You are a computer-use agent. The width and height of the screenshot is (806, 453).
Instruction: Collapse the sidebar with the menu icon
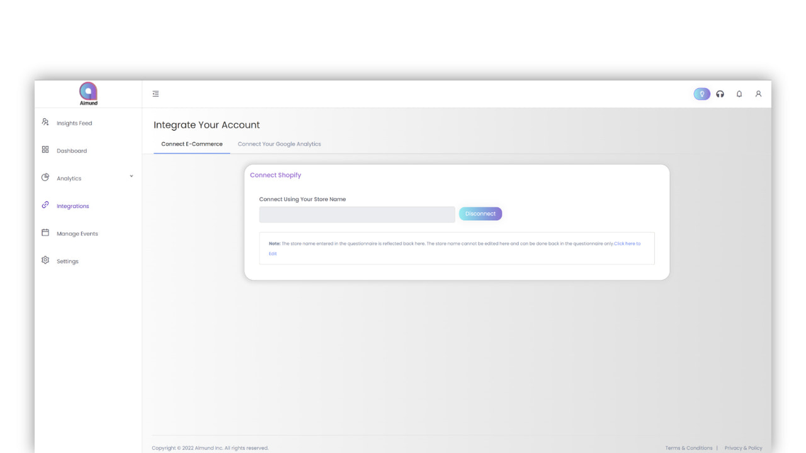(x=156, y=93)
